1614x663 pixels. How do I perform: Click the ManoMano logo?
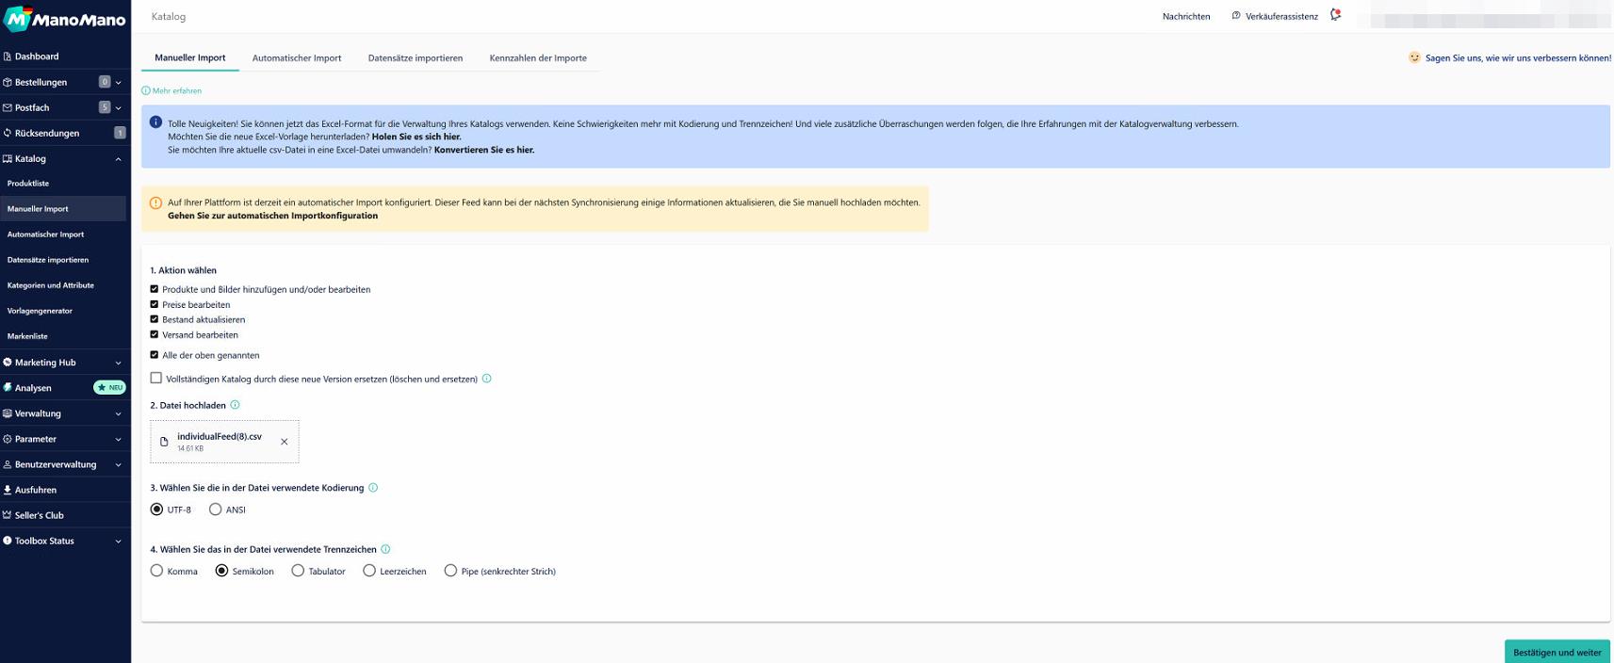(x=64, y=18)
